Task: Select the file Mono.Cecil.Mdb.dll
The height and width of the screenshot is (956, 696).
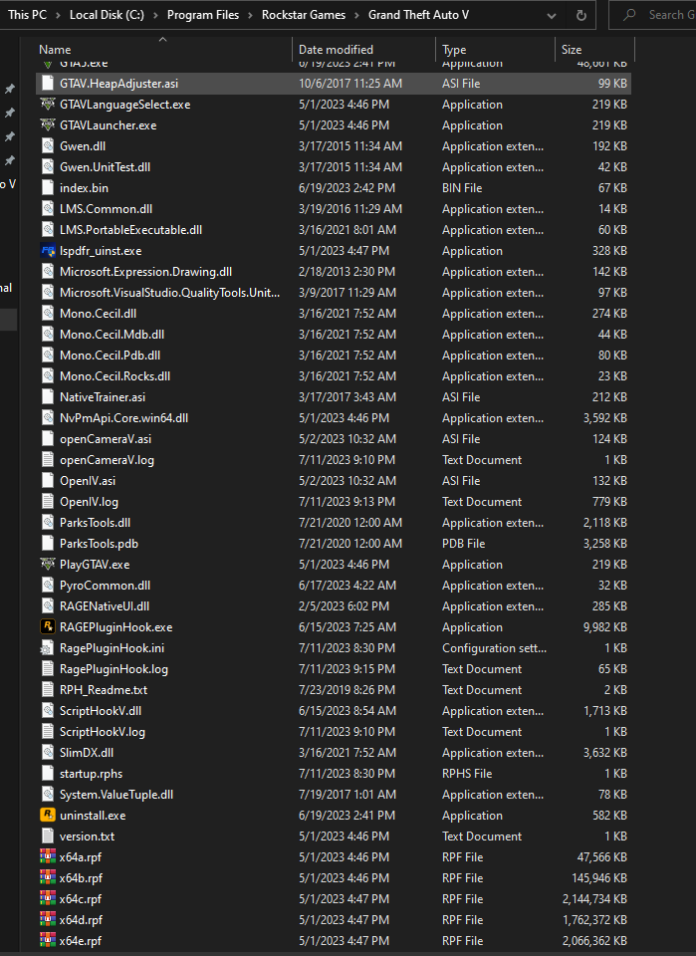Action: tap(334, 335)
